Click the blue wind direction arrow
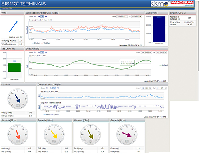200x154 pixels. [13, 26]
